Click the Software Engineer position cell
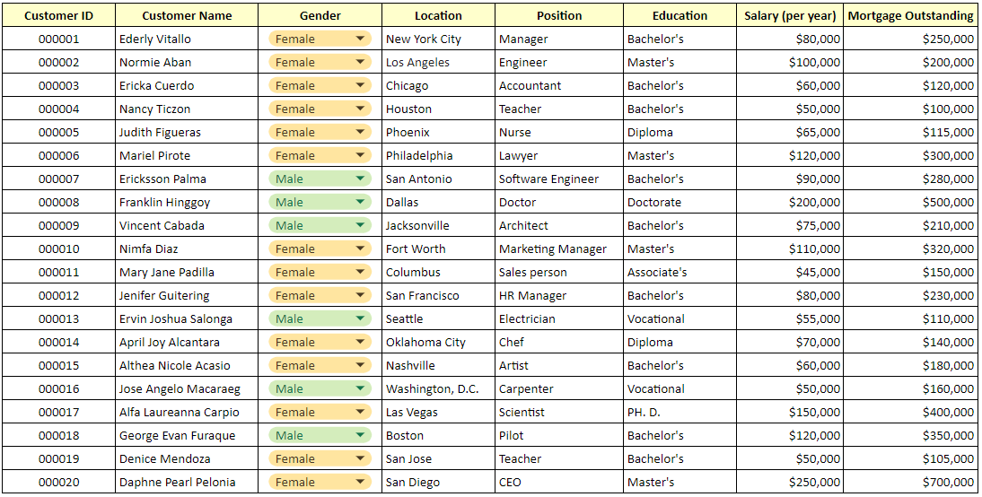Screen dimensions: 982x497 pos(558,179)
